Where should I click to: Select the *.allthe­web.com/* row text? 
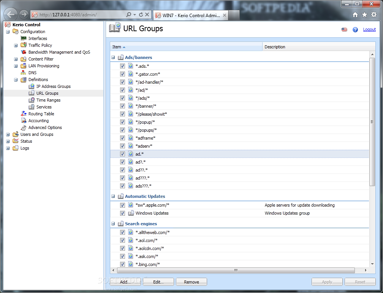tap(153, 232)
